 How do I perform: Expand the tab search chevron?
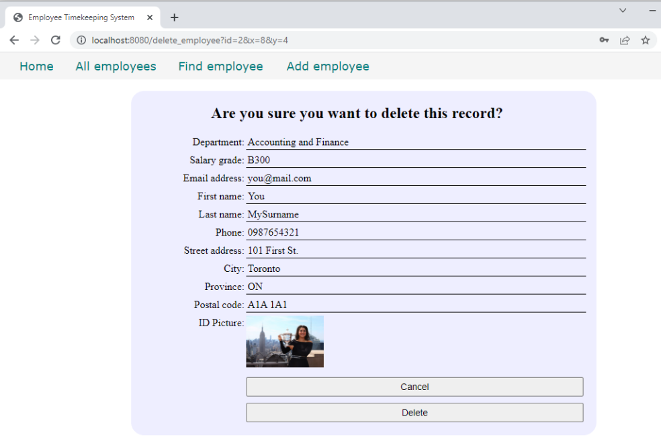[x=623, y=11]
